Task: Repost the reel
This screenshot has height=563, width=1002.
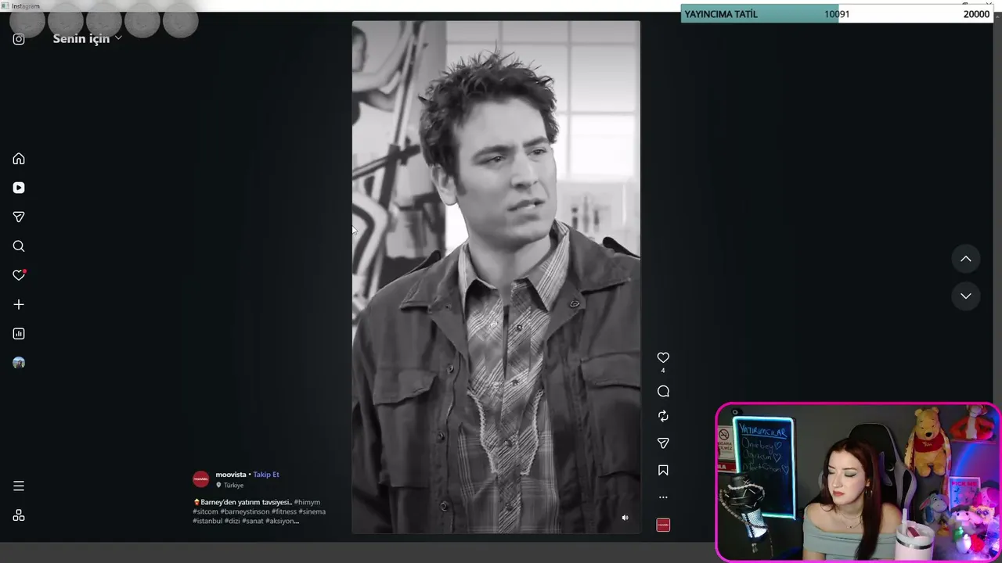Action: point(663,416)
